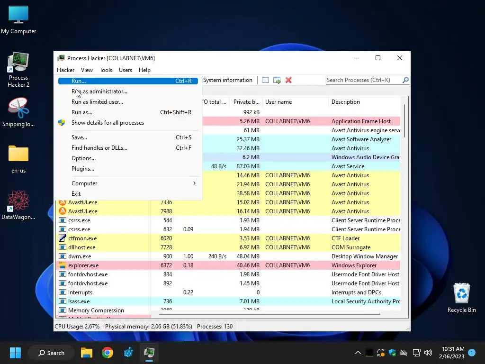Click Application Frame Host description cell
485x364 pixels.
(361, 121)
